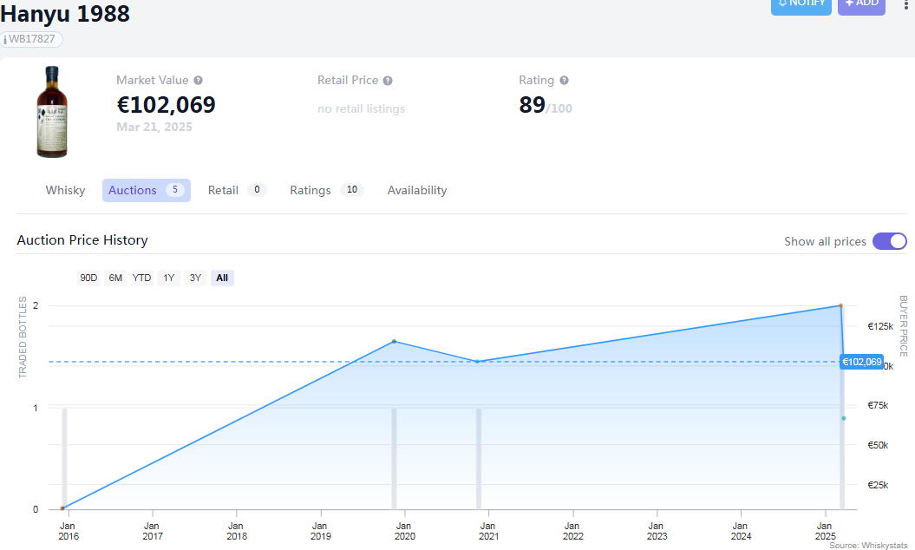Image resolution: width=915 pixels, height=550 pixels.
Task: Select the 6M chart range
Action: (x=115, y=278)
